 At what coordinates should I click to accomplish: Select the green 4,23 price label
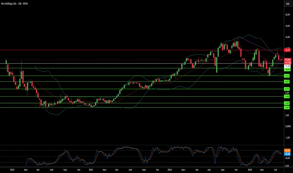pos(287,103)
